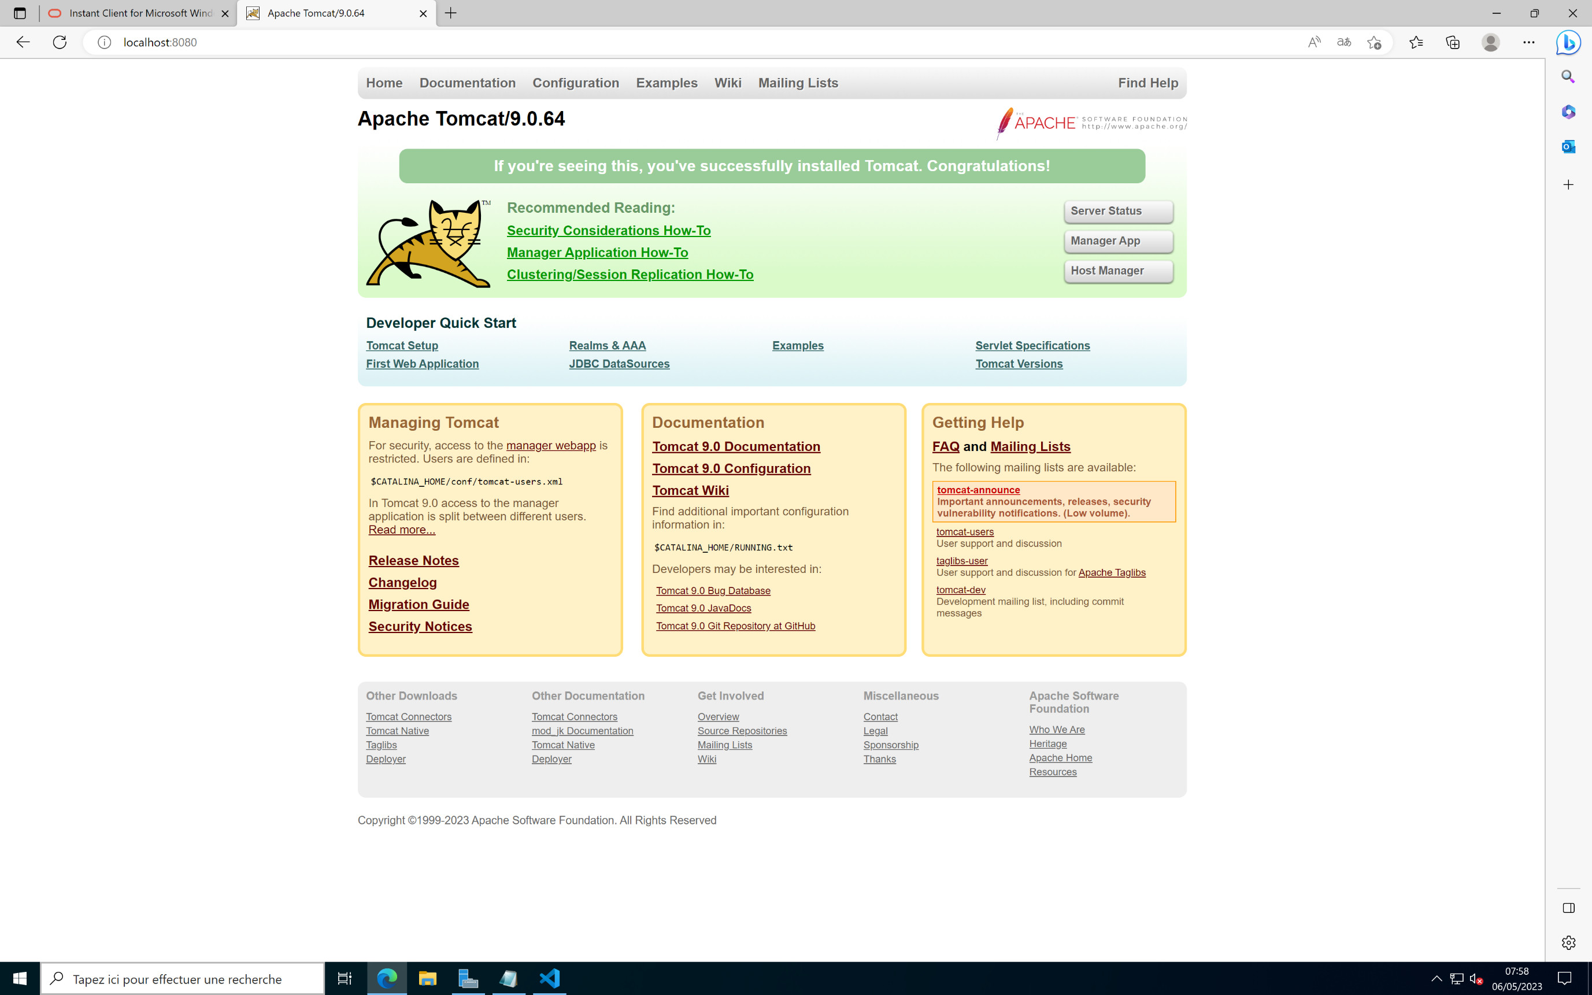Open Bing chat sidebar icon
The width and height of the screenshot is (1592, 995).
coord(1569,42)
